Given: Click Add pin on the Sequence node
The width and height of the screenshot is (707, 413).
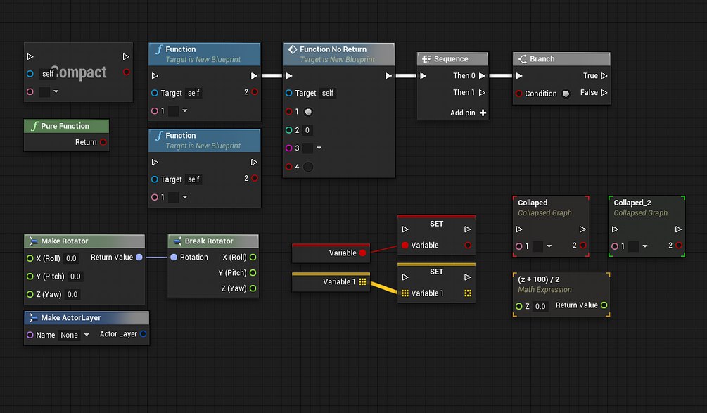Looking at the screenshot, I should coord(468,113).
